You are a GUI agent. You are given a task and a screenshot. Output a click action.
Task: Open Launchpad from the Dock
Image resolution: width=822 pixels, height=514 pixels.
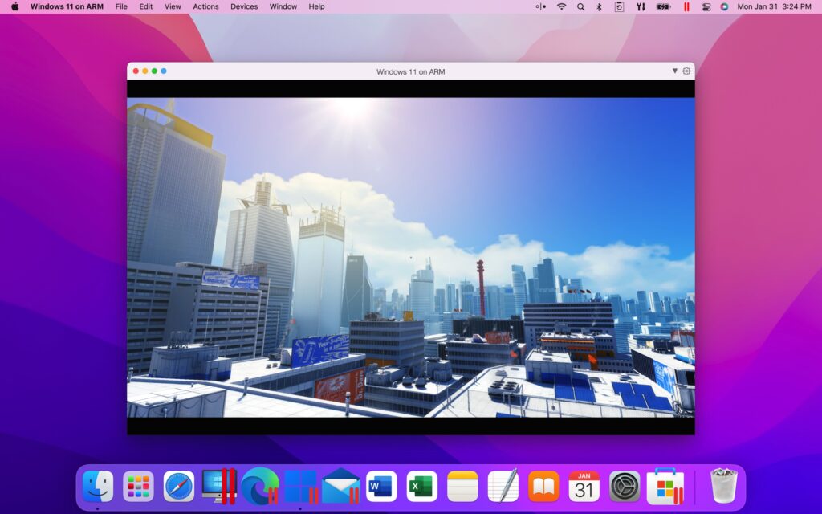[138, 486]
